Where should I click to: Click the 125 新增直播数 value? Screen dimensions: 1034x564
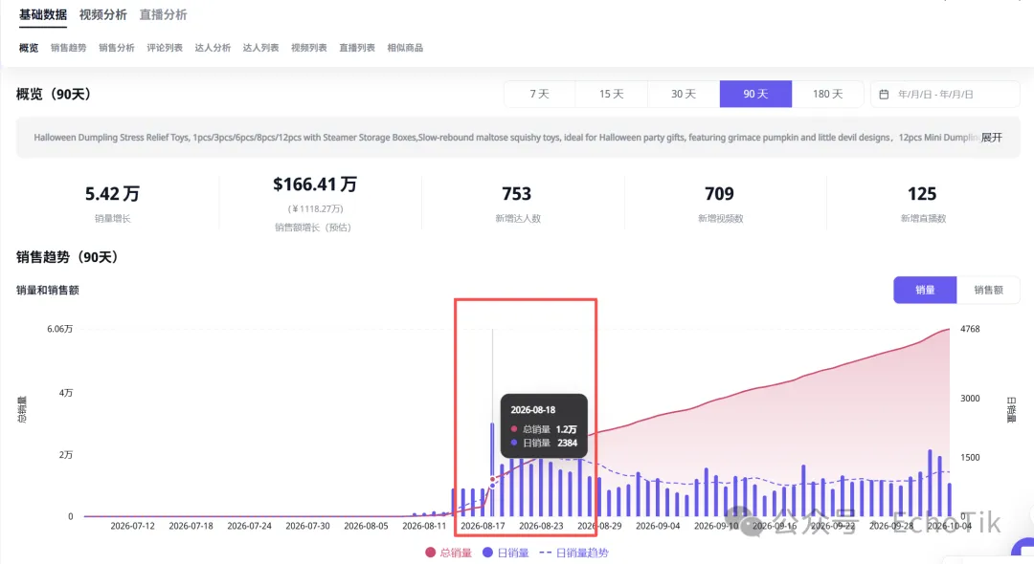point(922,194)
